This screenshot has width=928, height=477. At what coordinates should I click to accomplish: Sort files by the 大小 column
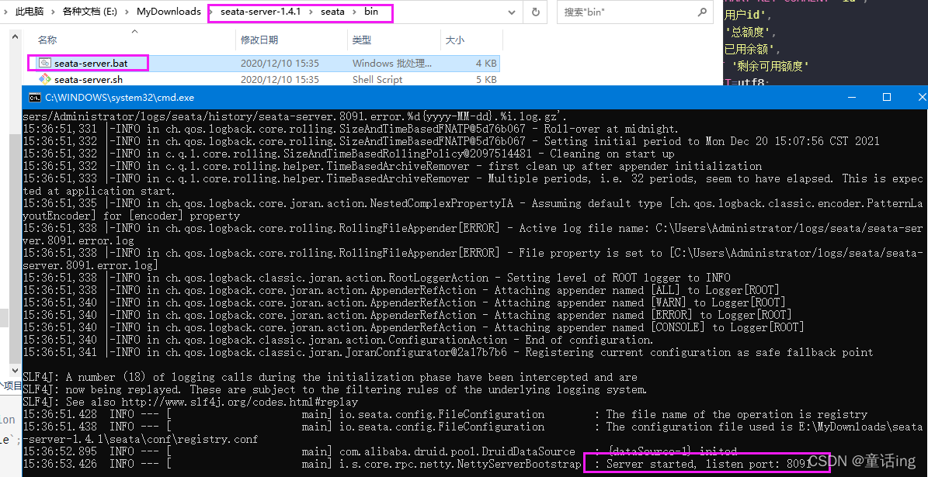pos(454,40)
